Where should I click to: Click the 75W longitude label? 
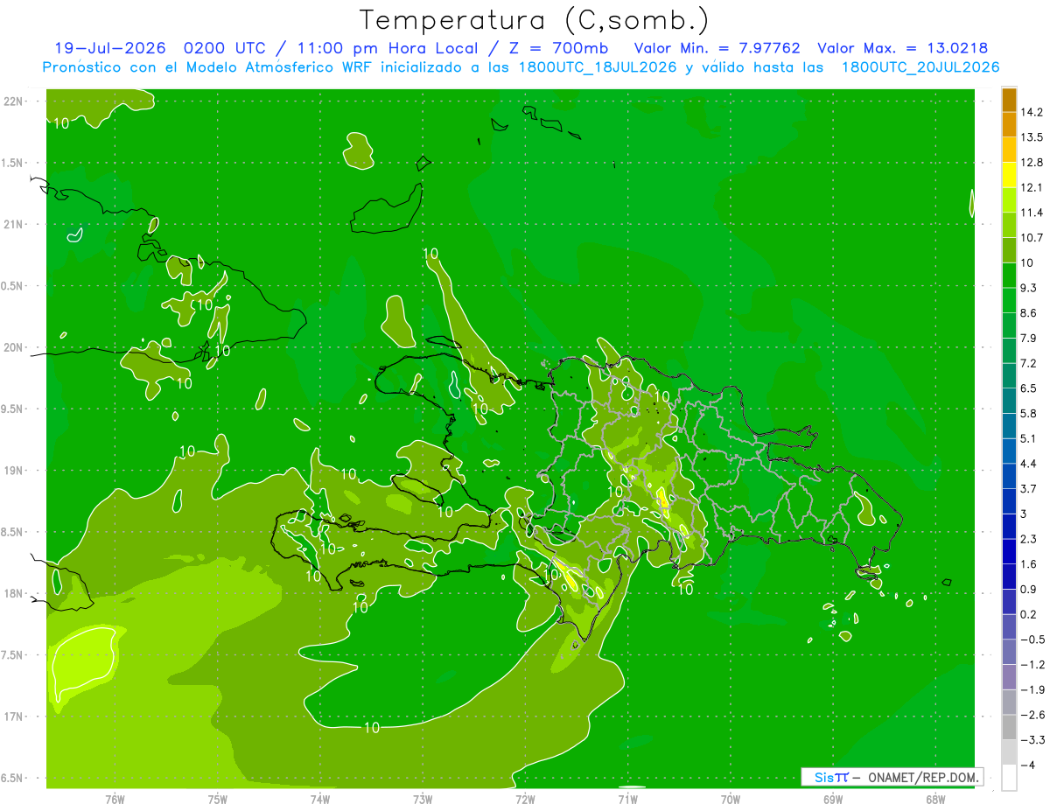[x=218, y=799]
